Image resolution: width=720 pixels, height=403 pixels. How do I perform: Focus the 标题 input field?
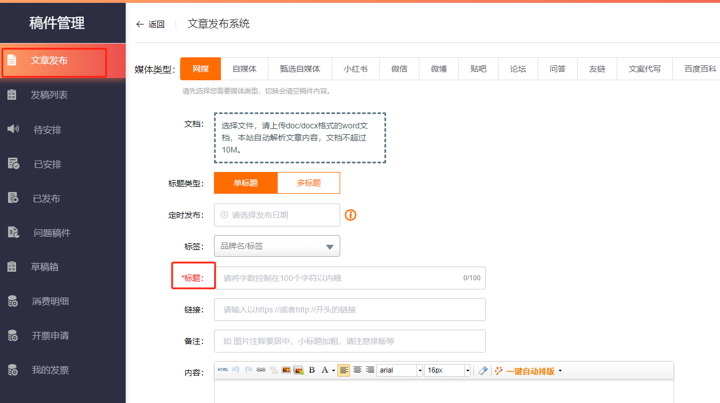click(350, 278)
